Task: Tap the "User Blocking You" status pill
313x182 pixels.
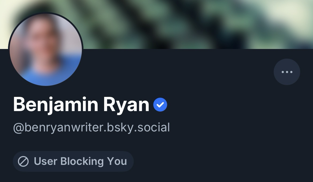Action: 73,161
